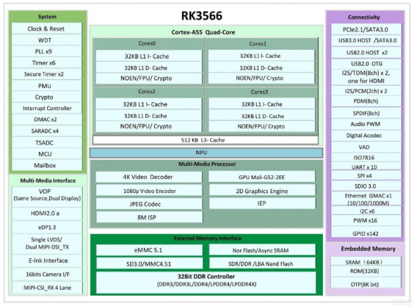Click the DMAC x2 block
414x306 pixels.
(46, 119)
